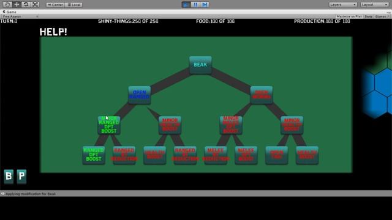The width and height of the screenshot is (392, 220).
Task: Click MINOR HEALTH BOOST under Open Melee
Action: [x=292, y=125]
